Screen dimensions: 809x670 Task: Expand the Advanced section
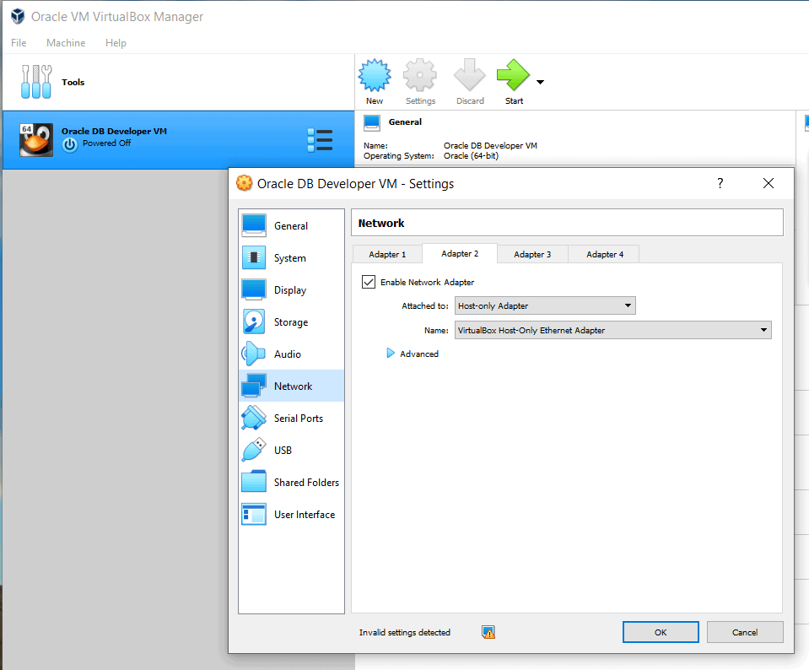(x=391, y=354)
